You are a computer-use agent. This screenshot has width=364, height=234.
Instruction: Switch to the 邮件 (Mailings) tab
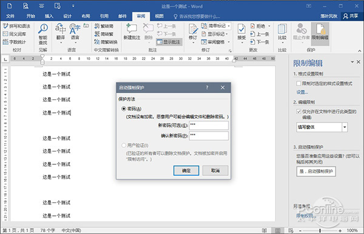(123, 16)
